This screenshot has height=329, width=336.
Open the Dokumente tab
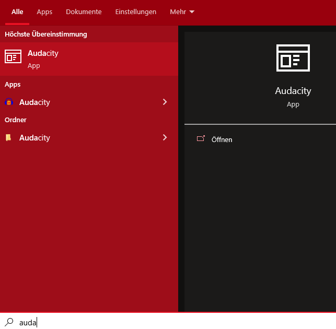tap(84, 12)
